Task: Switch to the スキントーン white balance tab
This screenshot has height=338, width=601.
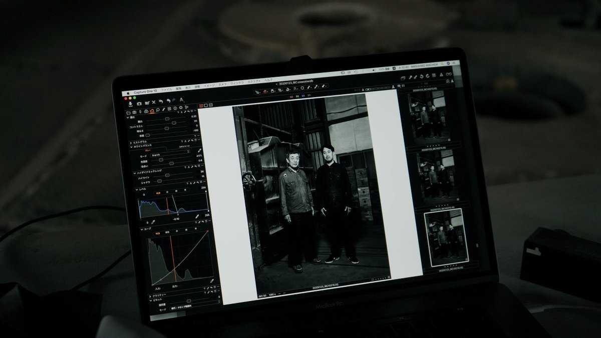Action: [184, 146]
